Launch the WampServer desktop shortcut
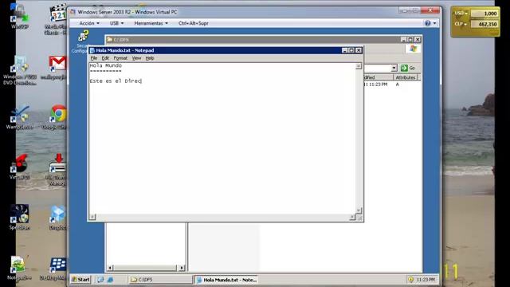The width and height of the screenshot is (510, 287). click(19, 117)
